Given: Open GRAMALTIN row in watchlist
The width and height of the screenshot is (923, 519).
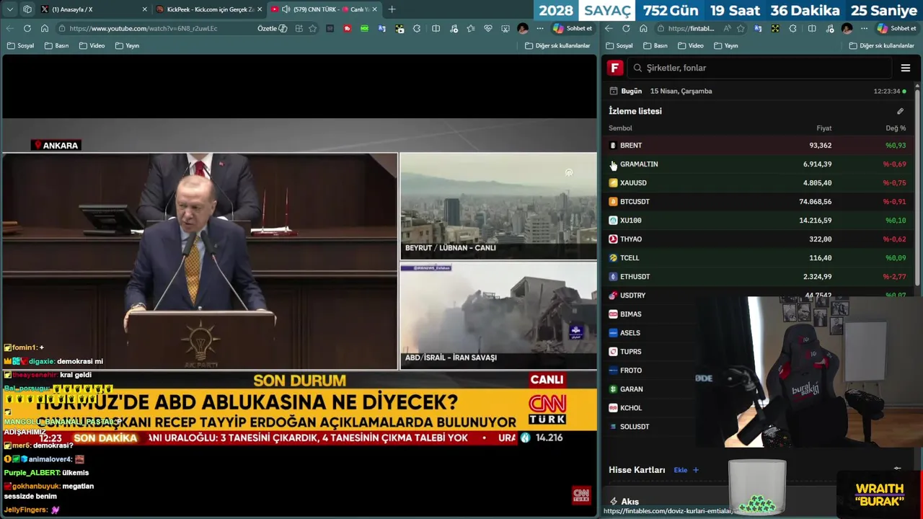Looking at the screenshot, I should [759, 164].
